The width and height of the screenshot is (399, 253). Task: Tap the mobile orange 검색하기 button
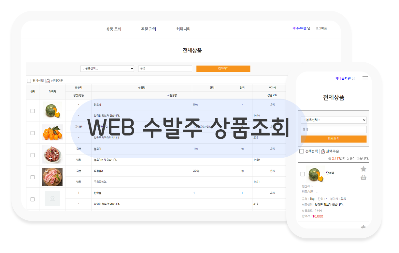[334, 139]
